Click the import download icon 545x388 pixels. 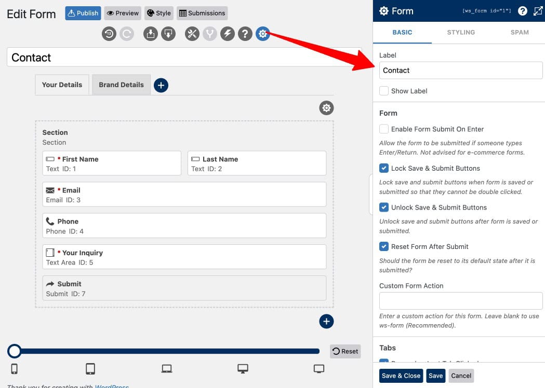151,34
